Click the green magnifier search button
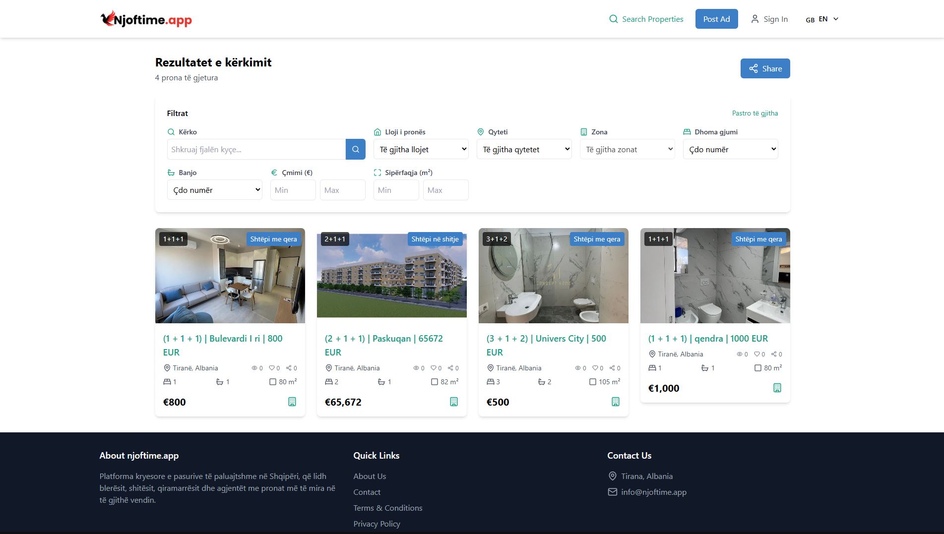 355,149
